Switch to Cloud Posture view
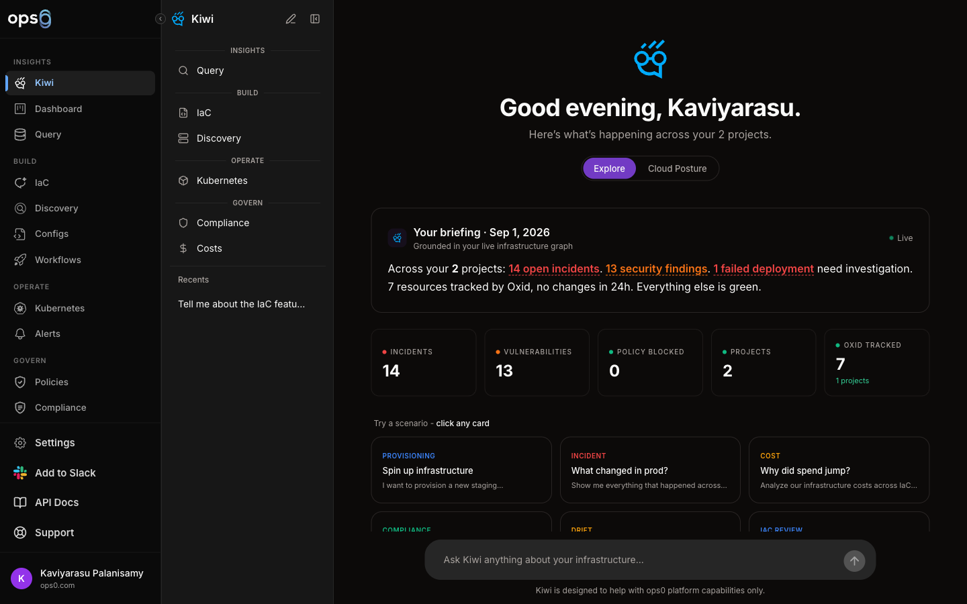 click(x=677, y=168)
